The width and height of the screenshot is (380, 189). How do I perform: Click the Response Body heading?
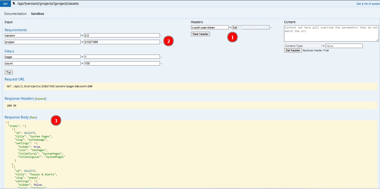coord(17,117)
